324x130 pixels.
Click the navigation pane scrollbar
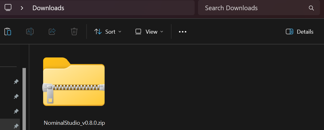click(24, 99)
